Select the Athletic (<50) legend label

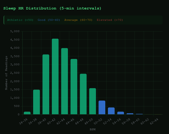(x=20, y=20)
